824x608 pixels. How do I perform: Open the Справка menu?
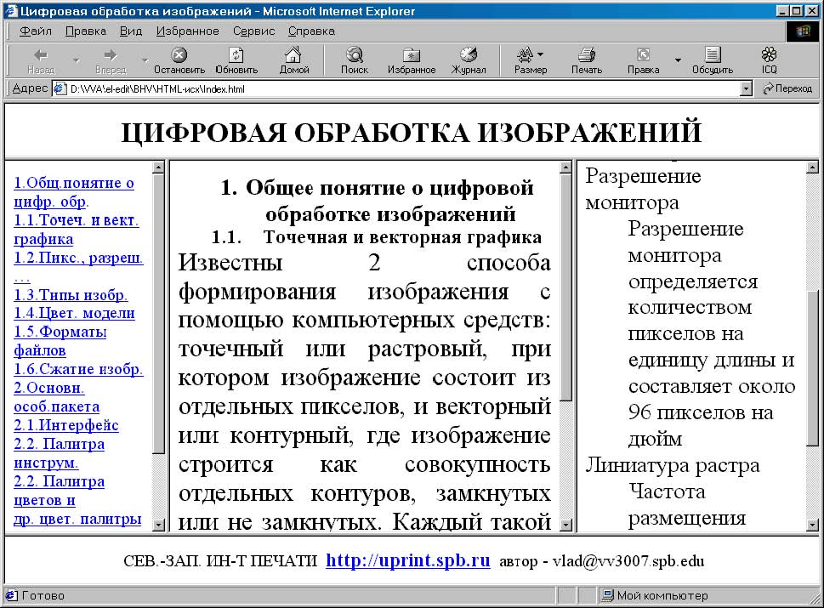pyautogui.click(x=311, y=31)
